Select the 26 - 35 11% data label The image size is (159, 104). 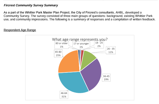[x=111, y=50]
